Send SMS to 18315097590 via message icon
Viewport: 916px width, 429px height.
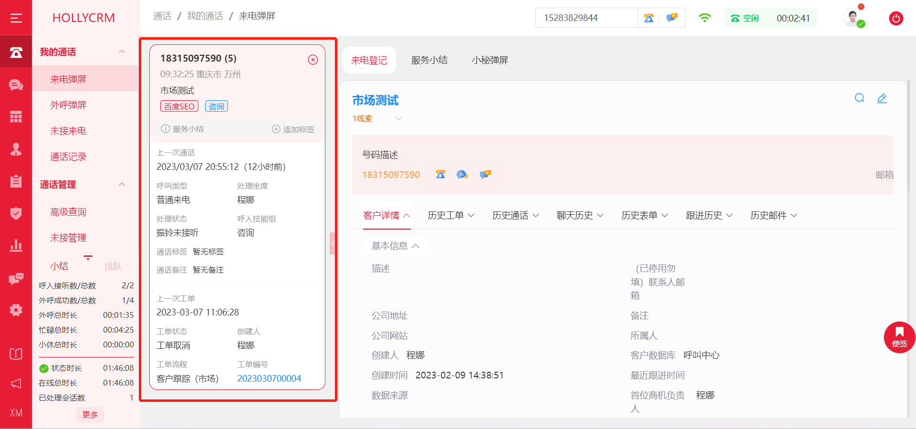(485, 174)
